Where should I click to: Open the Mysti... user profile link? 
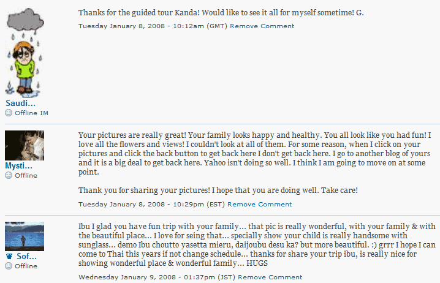pyautogui.click(x=19, y=165)
